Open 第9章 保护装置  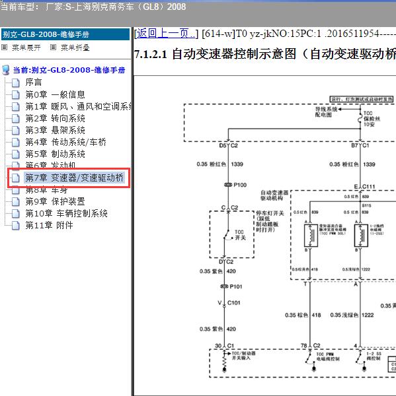[x=55, y=201]
